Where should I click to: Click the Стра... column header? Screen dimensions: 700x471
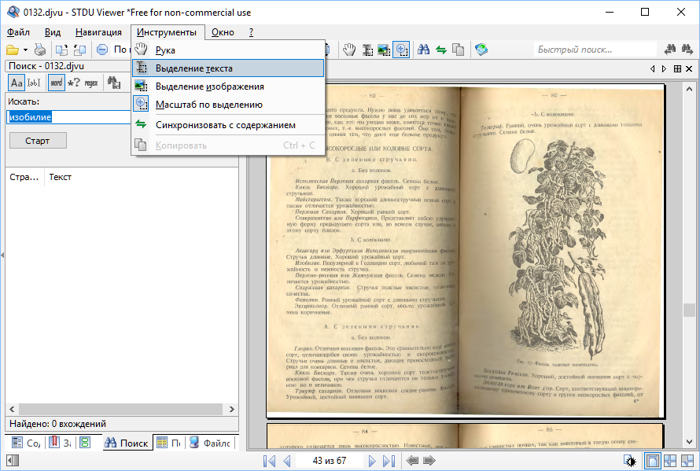24,177
